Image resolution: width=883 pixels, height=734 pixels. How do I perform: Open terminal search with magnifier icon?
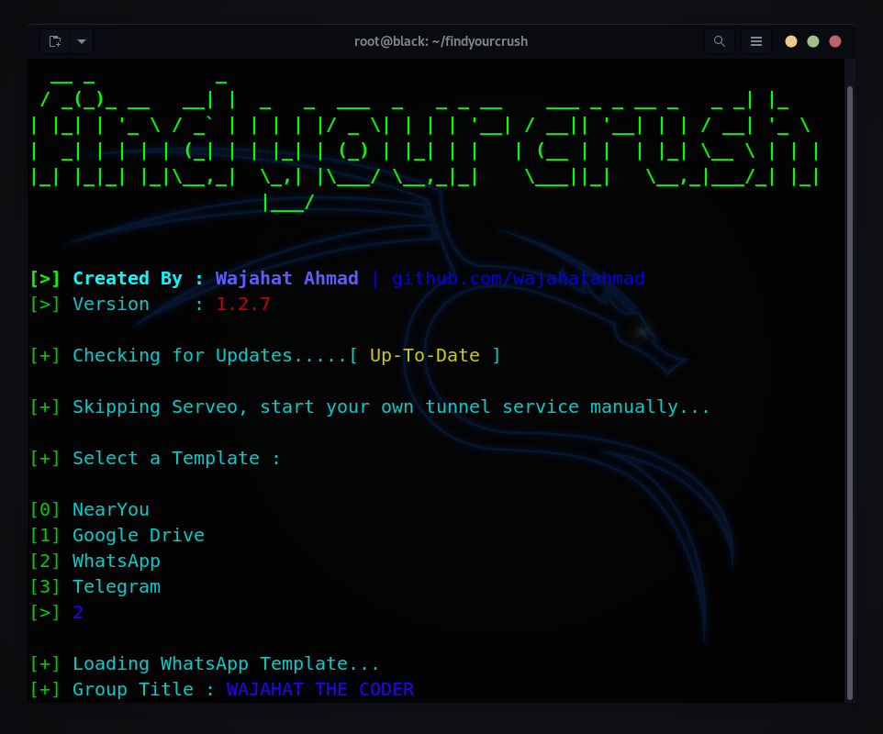(719, 41)
